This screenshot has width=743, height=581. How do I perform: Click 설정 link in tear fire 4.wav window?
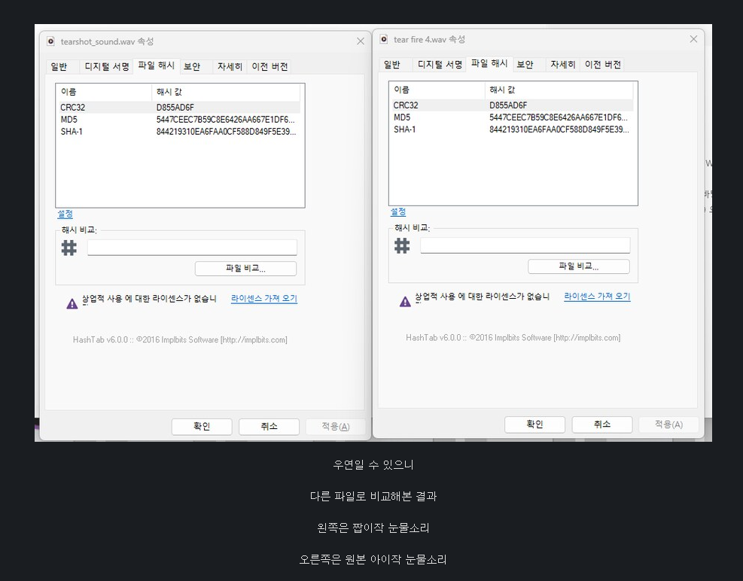[398, 212]
